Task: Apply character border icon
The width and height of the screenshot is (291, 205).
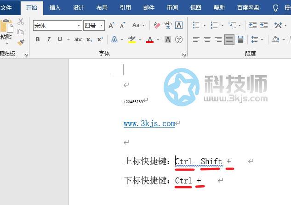Action: click(179, 25)
